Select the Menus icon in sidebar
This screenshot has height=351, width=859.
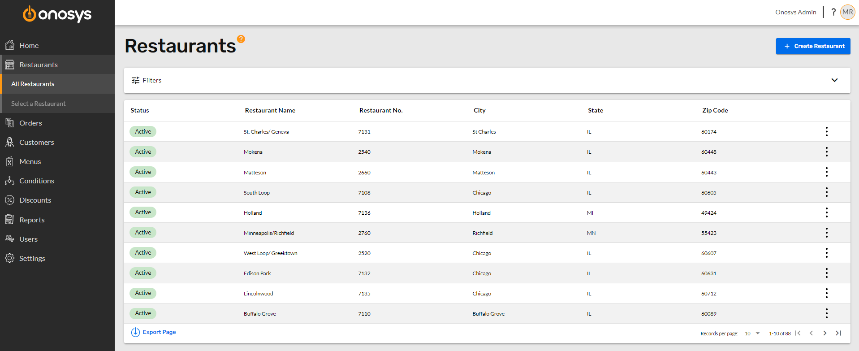[x=9, y=161]
